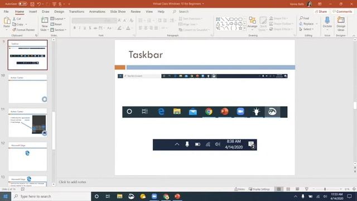Go to the Animations tab

coord(97,11)
